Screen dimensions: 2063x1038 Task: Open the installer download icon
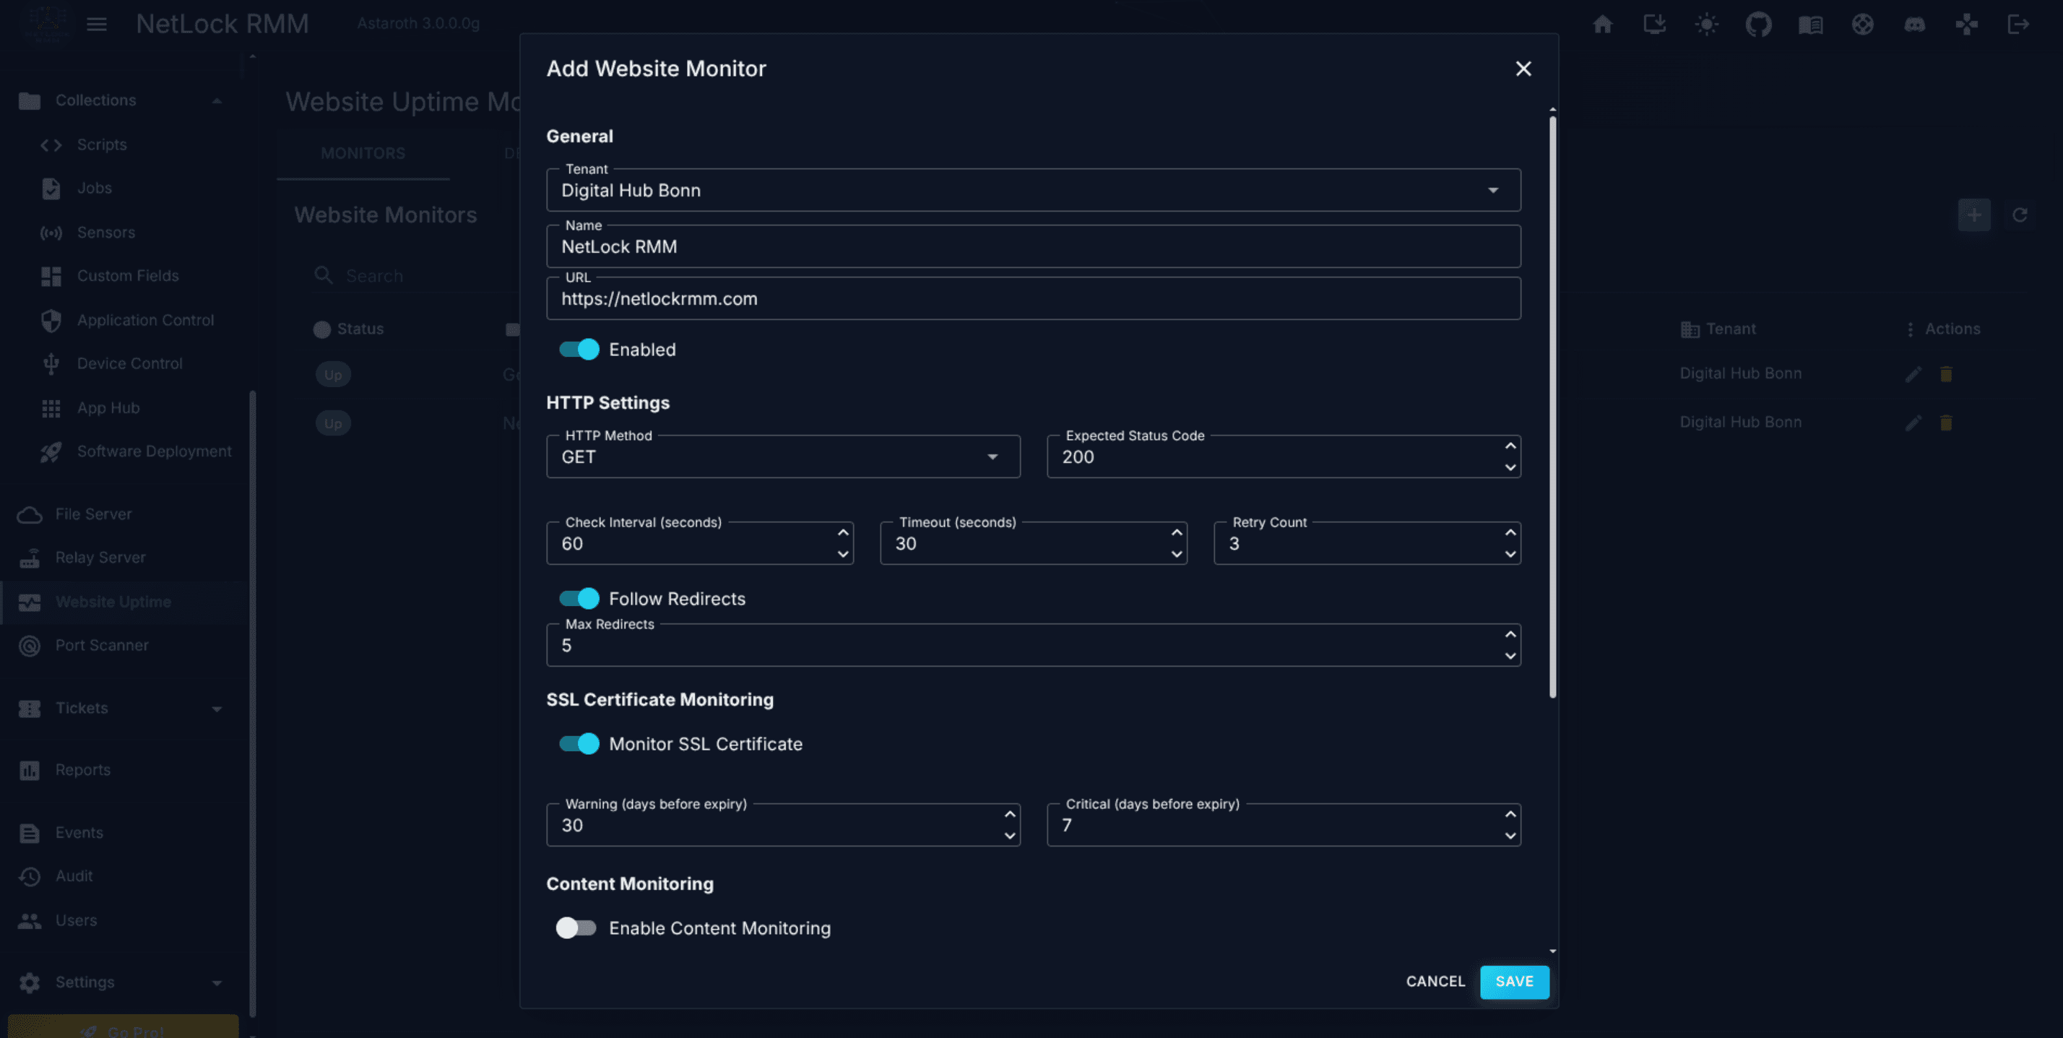click(1655, 24)
